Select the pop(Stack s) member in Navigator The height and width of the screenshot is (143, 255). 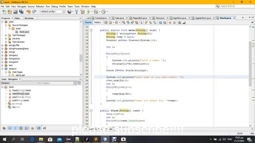coord(21,97)
